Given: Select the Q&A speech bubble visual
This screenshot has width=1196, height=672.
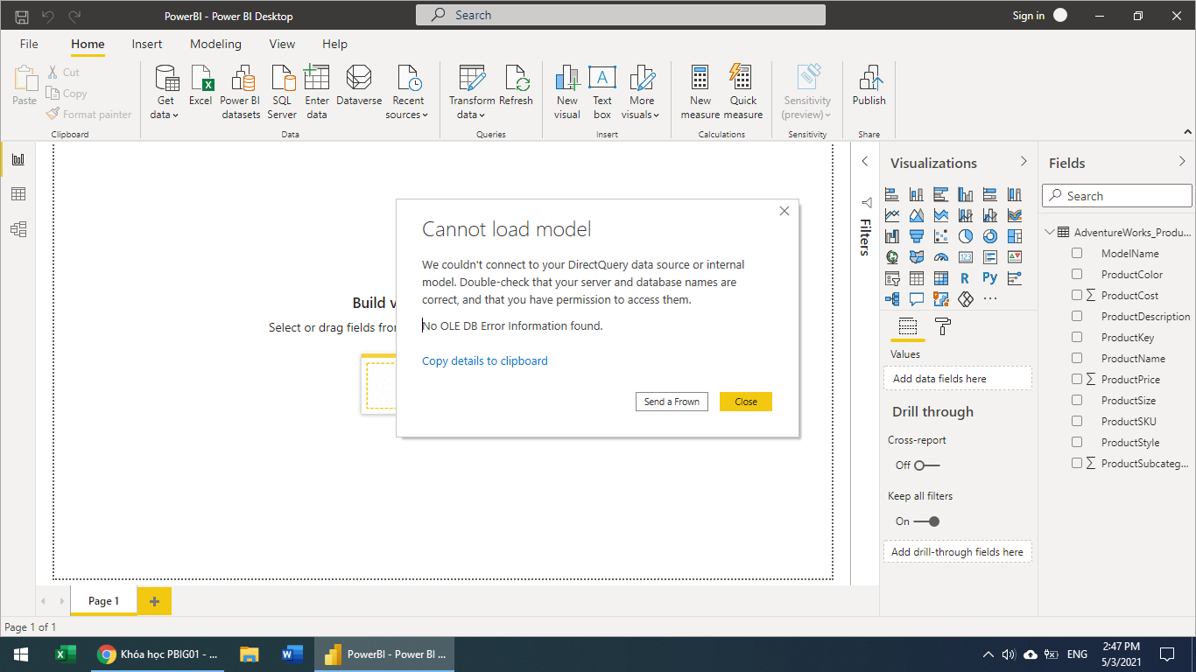Looking at the screenshot, I should (917, 299).
